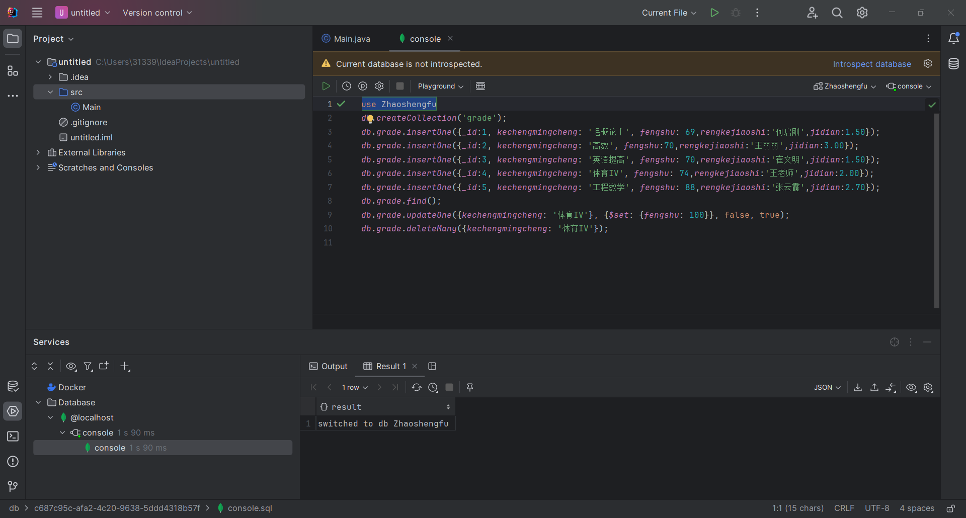Click the Introspect database link
The image size is (966, 518).
[871, 64]
